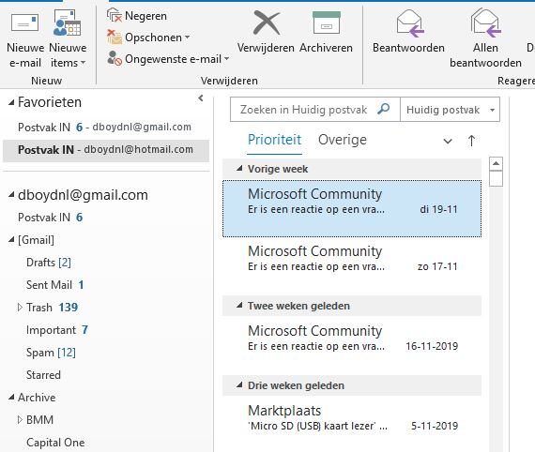This screenshot has height=452, width=535.
Task: Collapse the folder pane with the chevron
Action: (201, 98)
